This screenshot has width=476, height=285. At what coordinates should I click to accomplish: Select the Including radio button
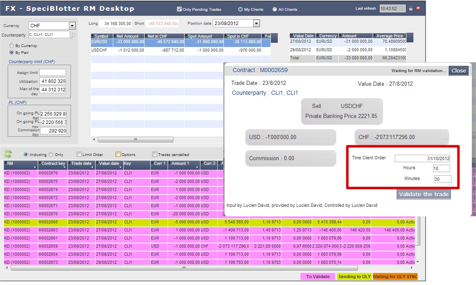coord(26,155)
